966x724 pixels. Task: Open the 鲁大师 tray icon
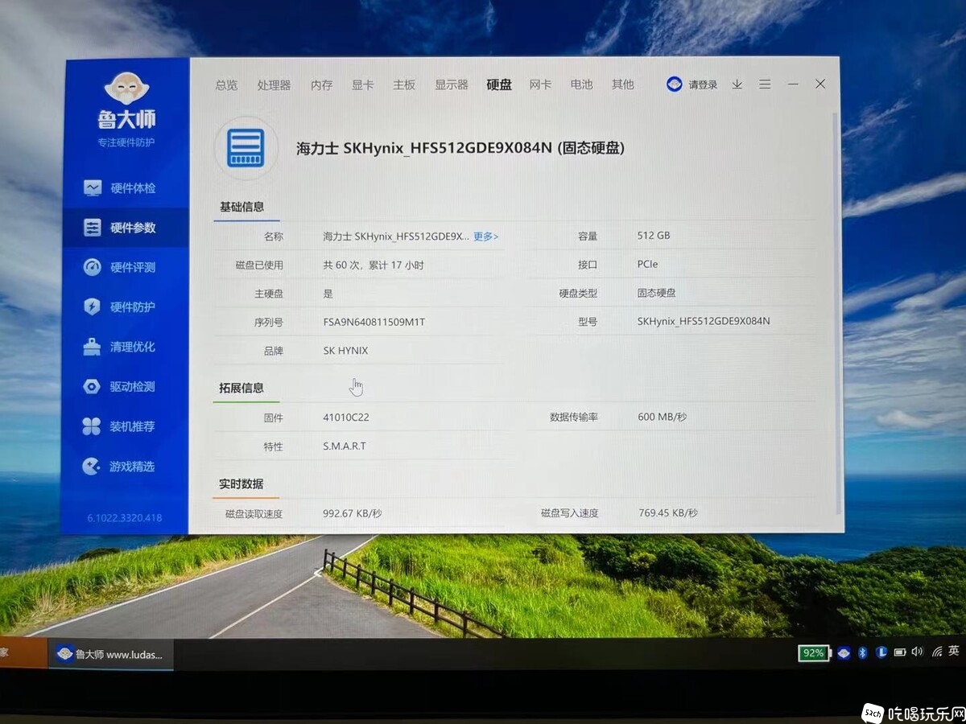pos(844,652)
